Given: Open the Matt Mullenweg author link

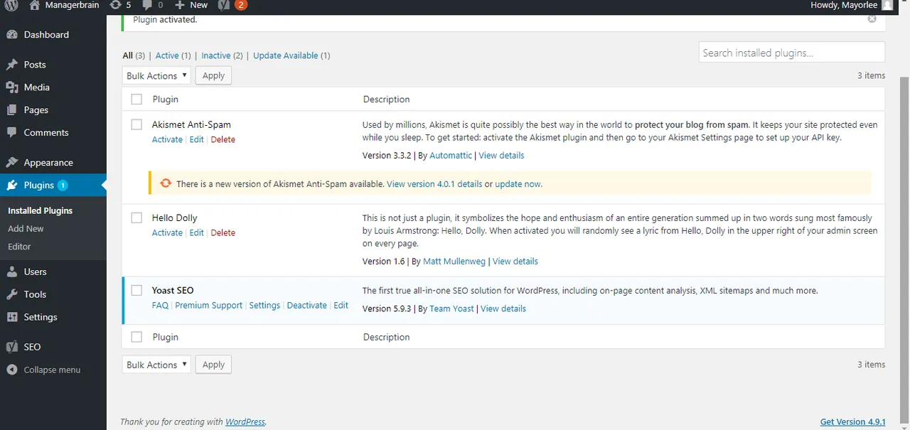Looking at the screenshot, I should tap(454, 261).
